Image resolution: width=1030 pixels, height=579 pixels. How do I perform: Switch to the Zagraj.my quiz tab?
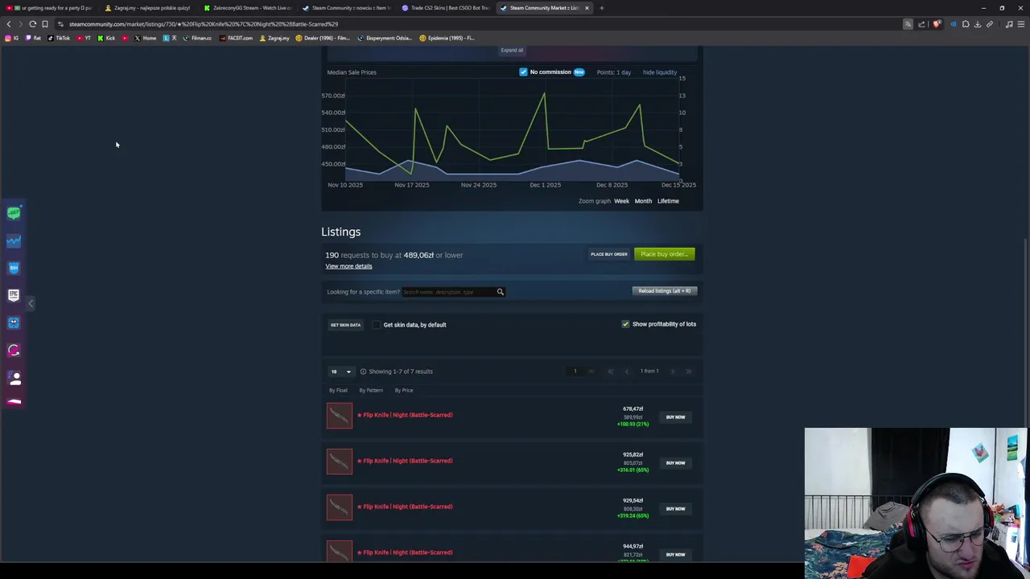point(149,8)
